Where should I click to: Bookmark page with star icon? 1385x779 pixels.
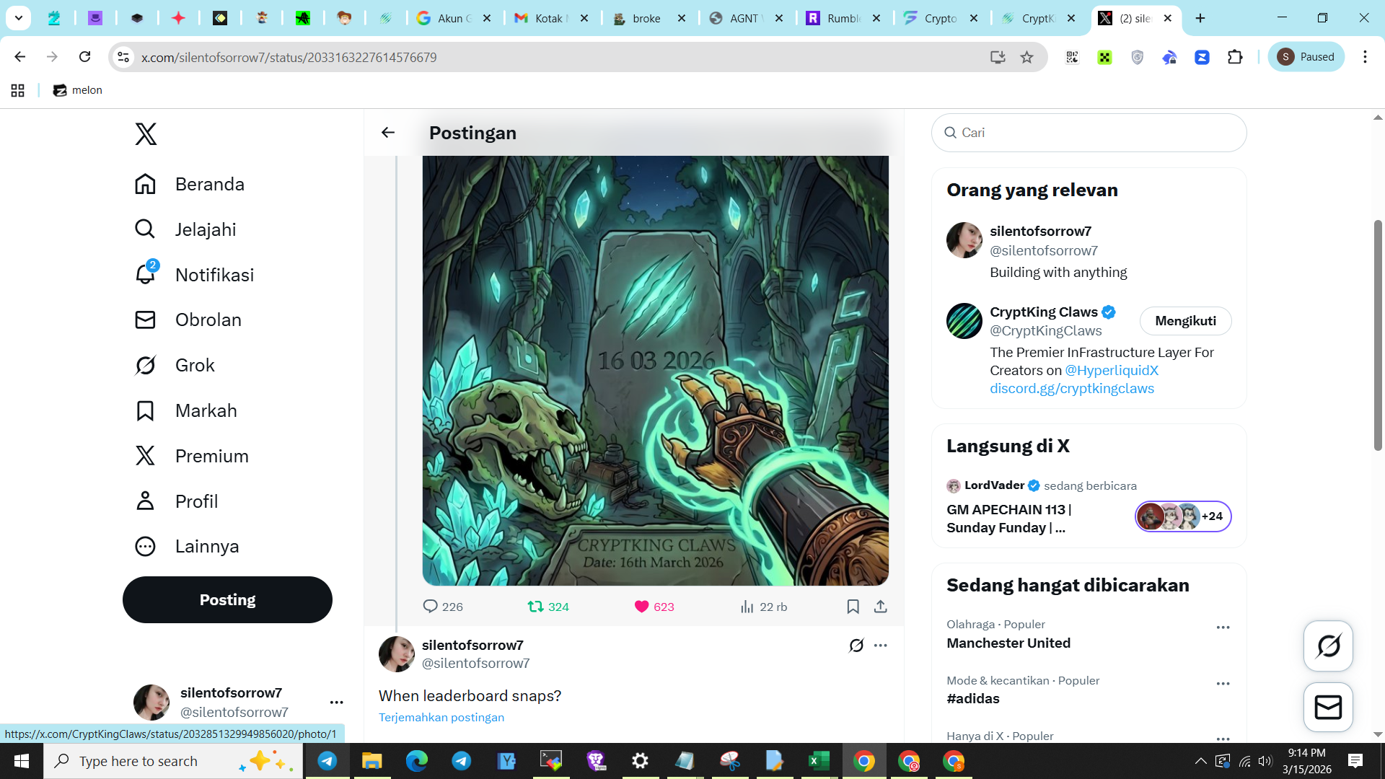pos(1026,57)
